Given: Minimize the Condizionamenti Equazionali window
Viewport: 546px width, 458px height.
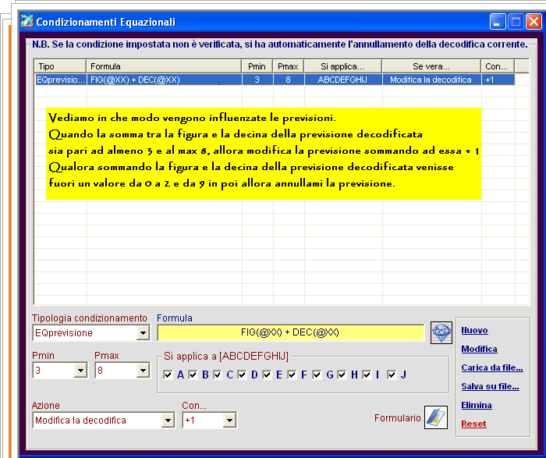Looking at the screenshot, I should (498, 22).
